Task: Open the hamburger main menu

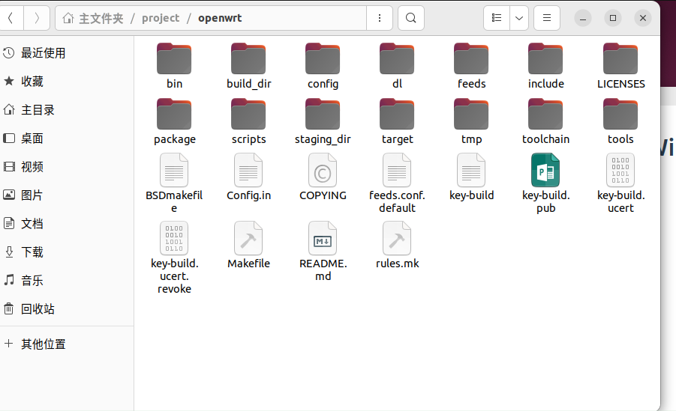Action: pos(547,18)
